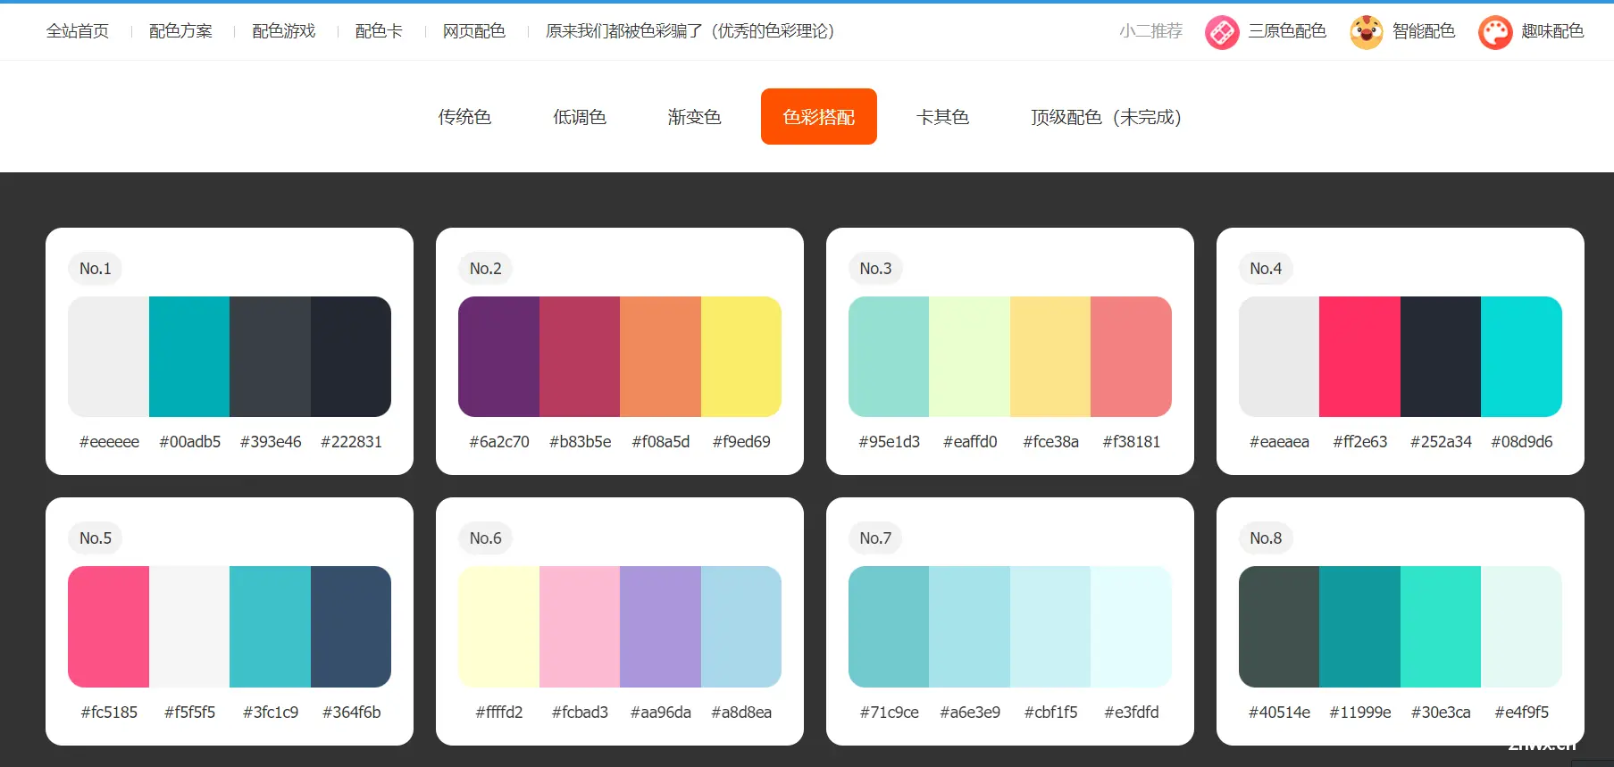The image size is (1614, 767).
Task: Pick the #30e3ca swatch in No.8
Action: click(x=1441, y=627)
